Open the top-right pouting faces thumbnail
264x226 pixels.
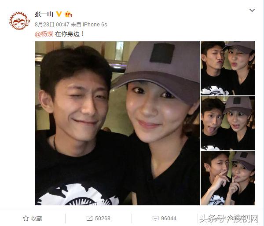point(227,68)
